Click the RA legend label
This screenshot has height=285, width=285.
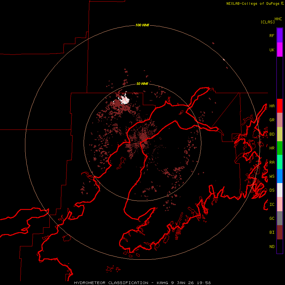coord(272,162)
